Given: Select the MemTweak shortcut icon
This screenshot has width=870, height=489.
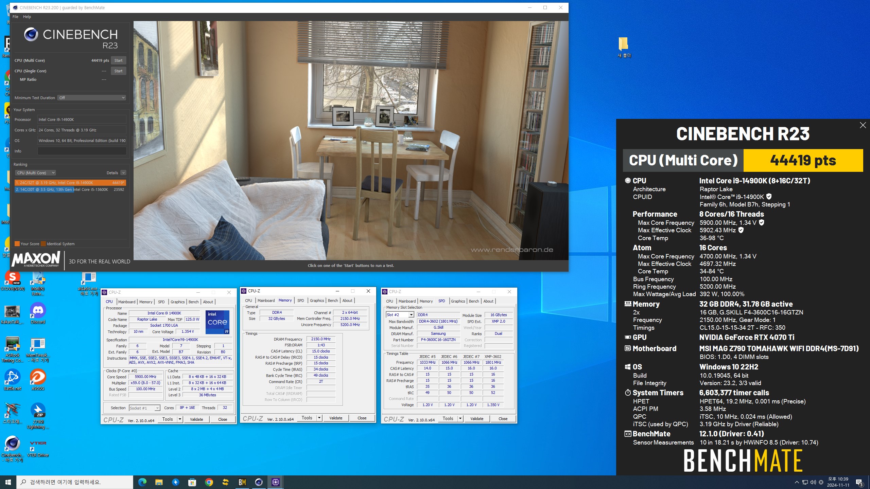Looking at the screenshot, I should click(x=38, y=350).
